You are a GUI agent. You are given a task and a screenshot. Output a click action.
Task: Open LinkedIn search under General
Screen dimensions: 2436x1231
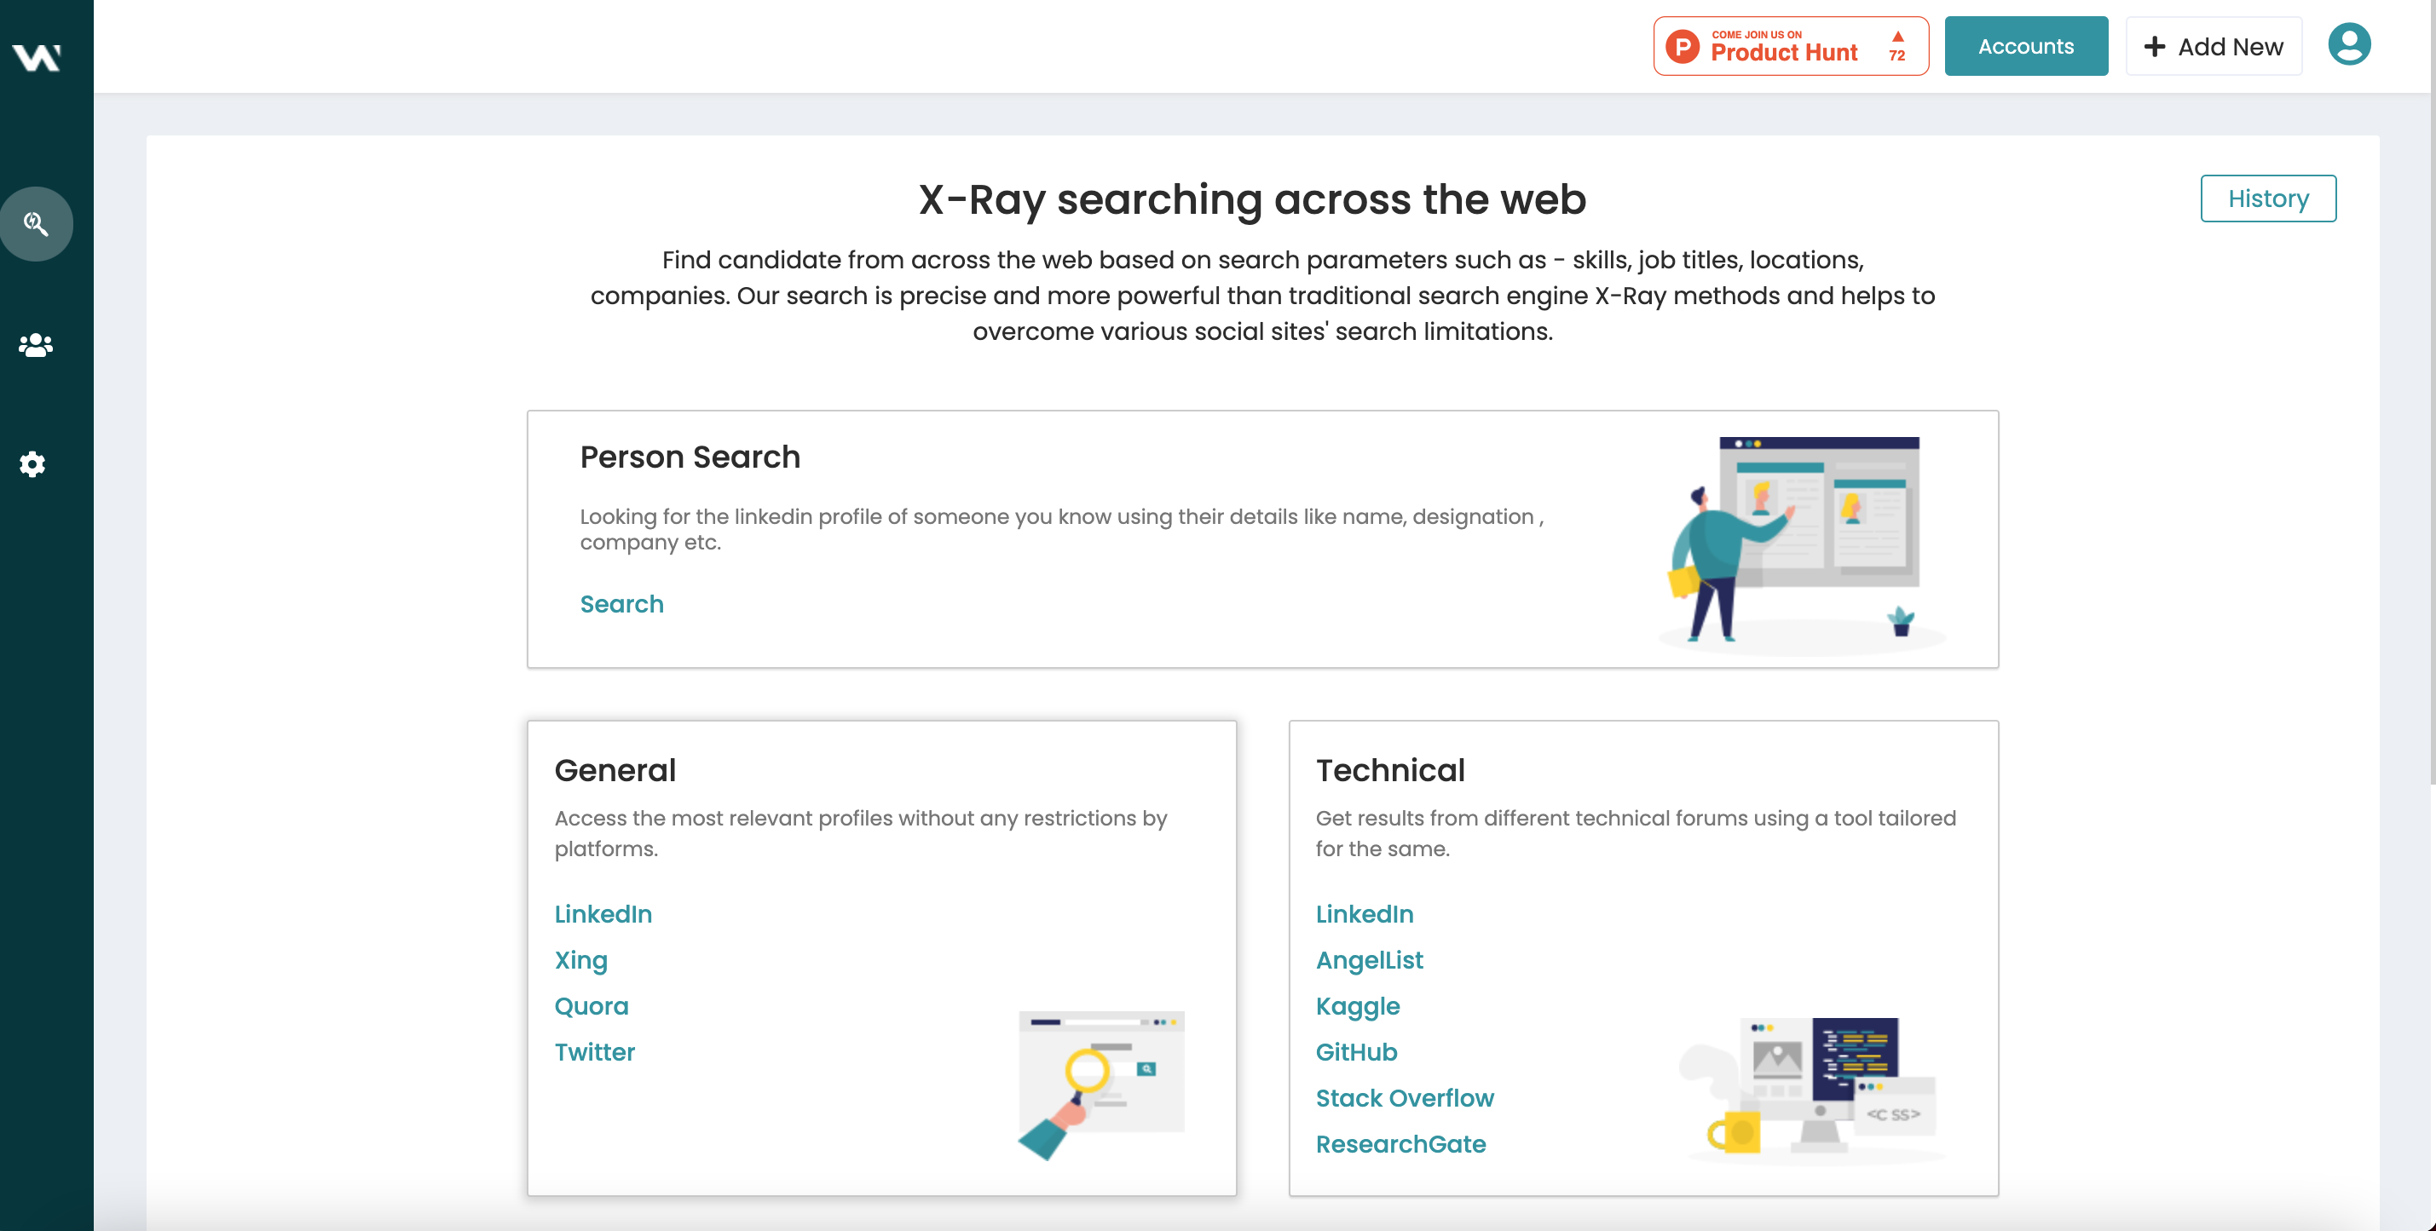pyautogui.click(x=603, y=914)
